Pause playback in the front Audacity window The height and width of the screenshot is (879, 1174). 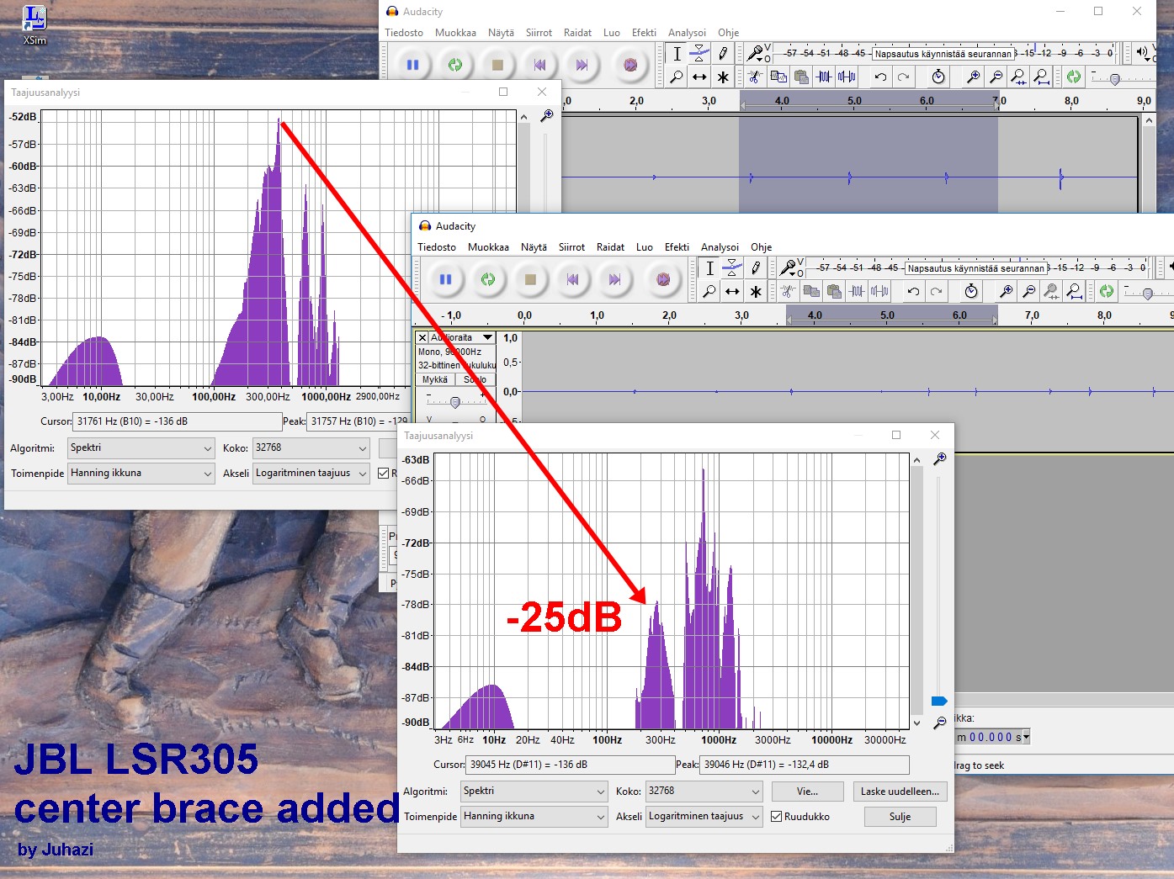[x=445, y=279]
